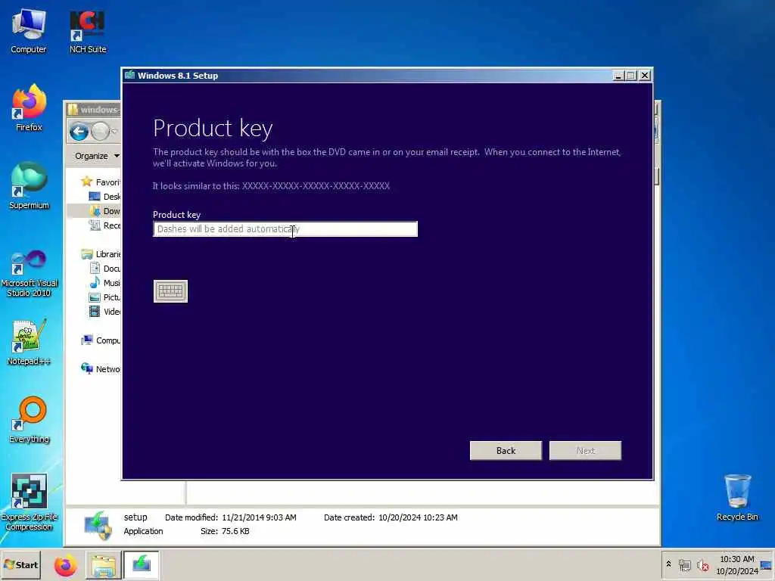Viewport: 775px width, 581px height.
Task: Click the Size 75.6 KB text
Action: tap(225, 531)
